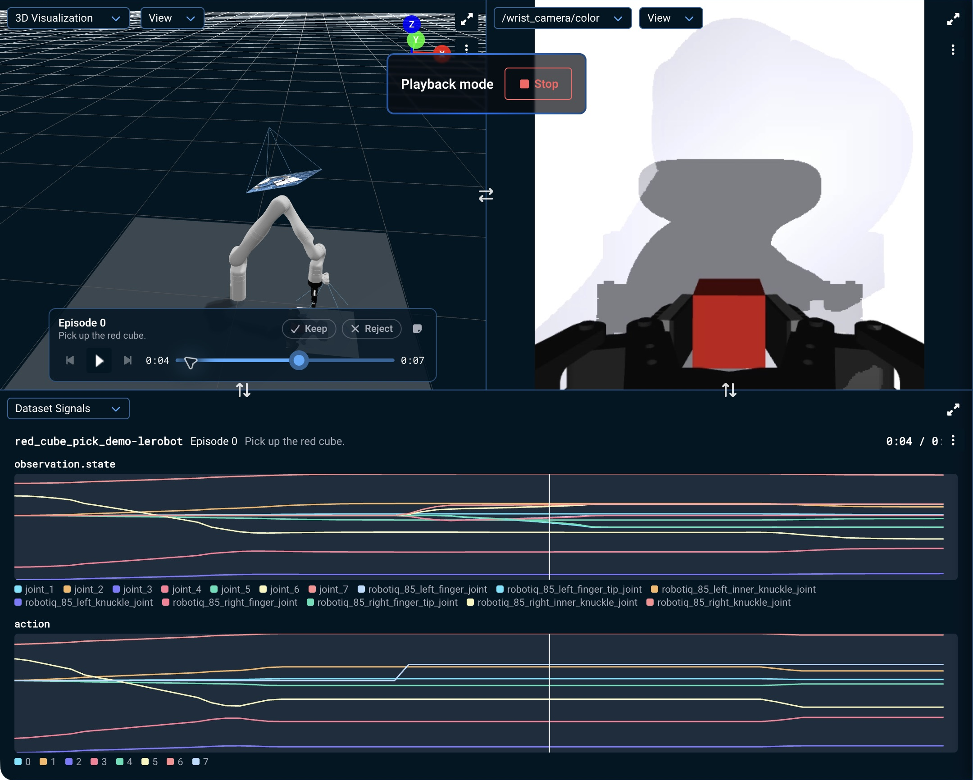Click the 'Playback mode' label
Viewport: 973px width, 780px height.
click(x=447, y=84)
